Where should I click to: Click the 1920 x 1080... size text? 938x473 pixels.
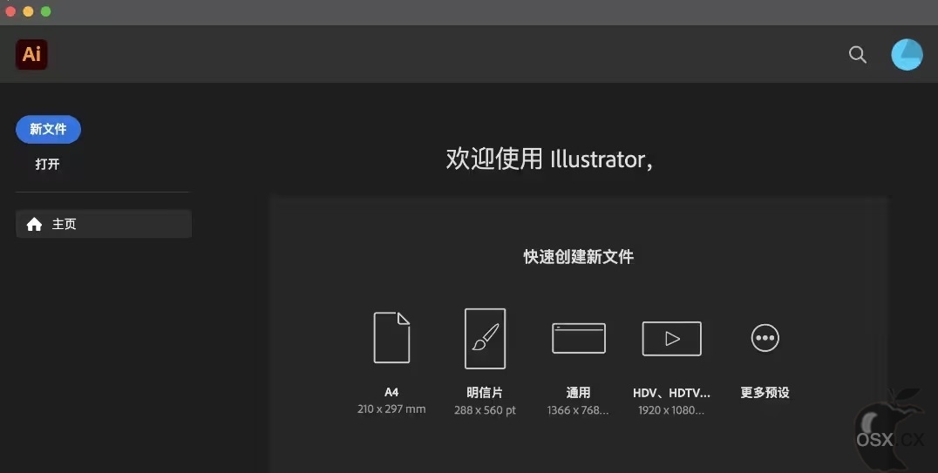(671, 410)
